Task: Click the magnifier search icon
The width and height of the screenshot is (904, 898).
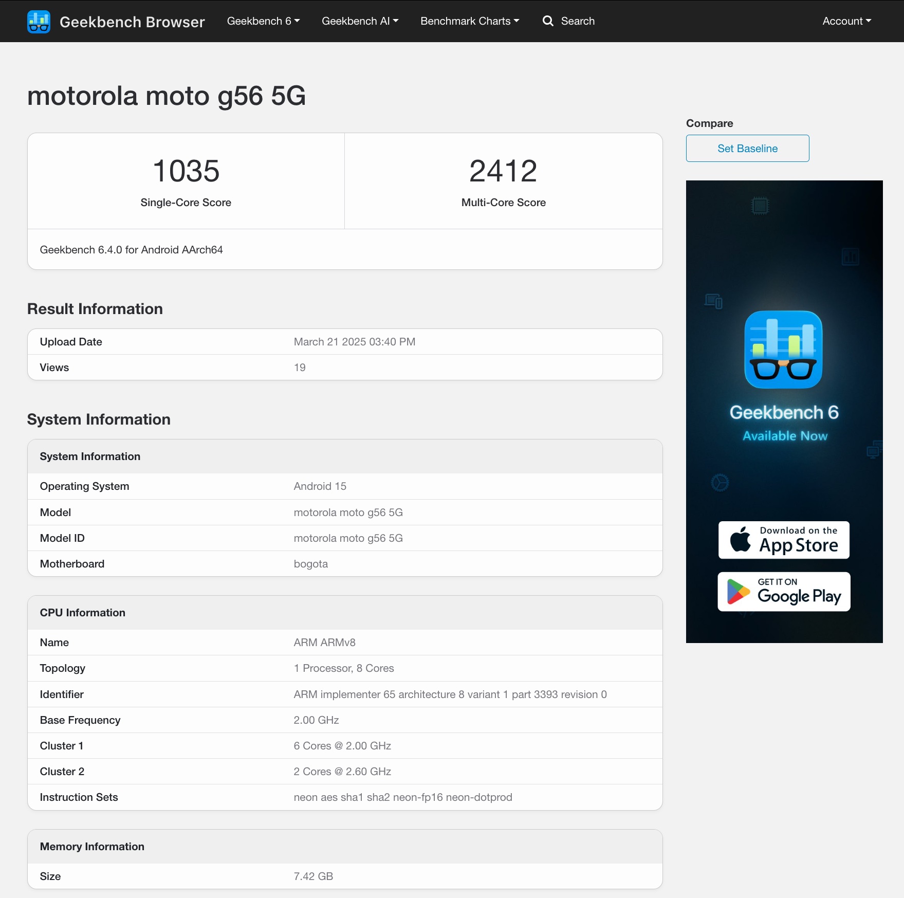Action: pyautogui.click(x=548, y=21)
